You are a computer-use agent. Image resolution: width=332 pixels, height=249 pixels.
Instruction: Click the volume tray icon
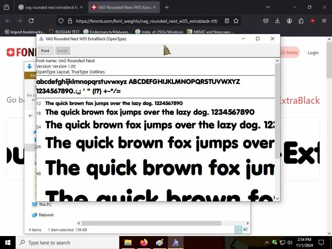290,243
